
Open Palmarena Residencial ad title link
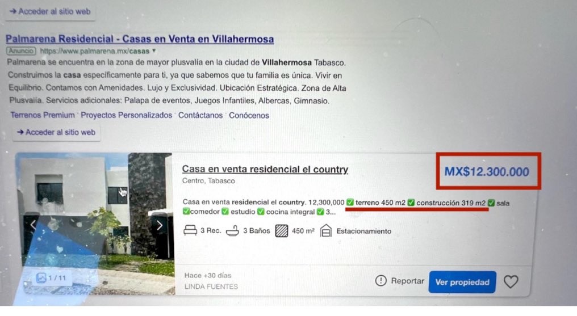coord(140,39)
